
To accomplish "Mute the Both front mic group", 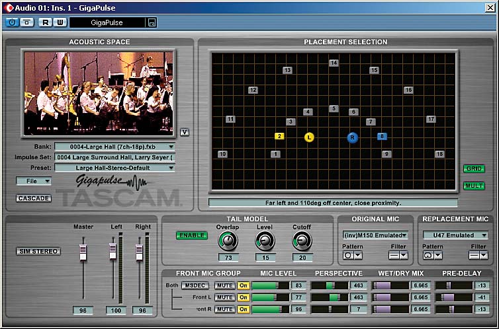I will tap(224, 285).
